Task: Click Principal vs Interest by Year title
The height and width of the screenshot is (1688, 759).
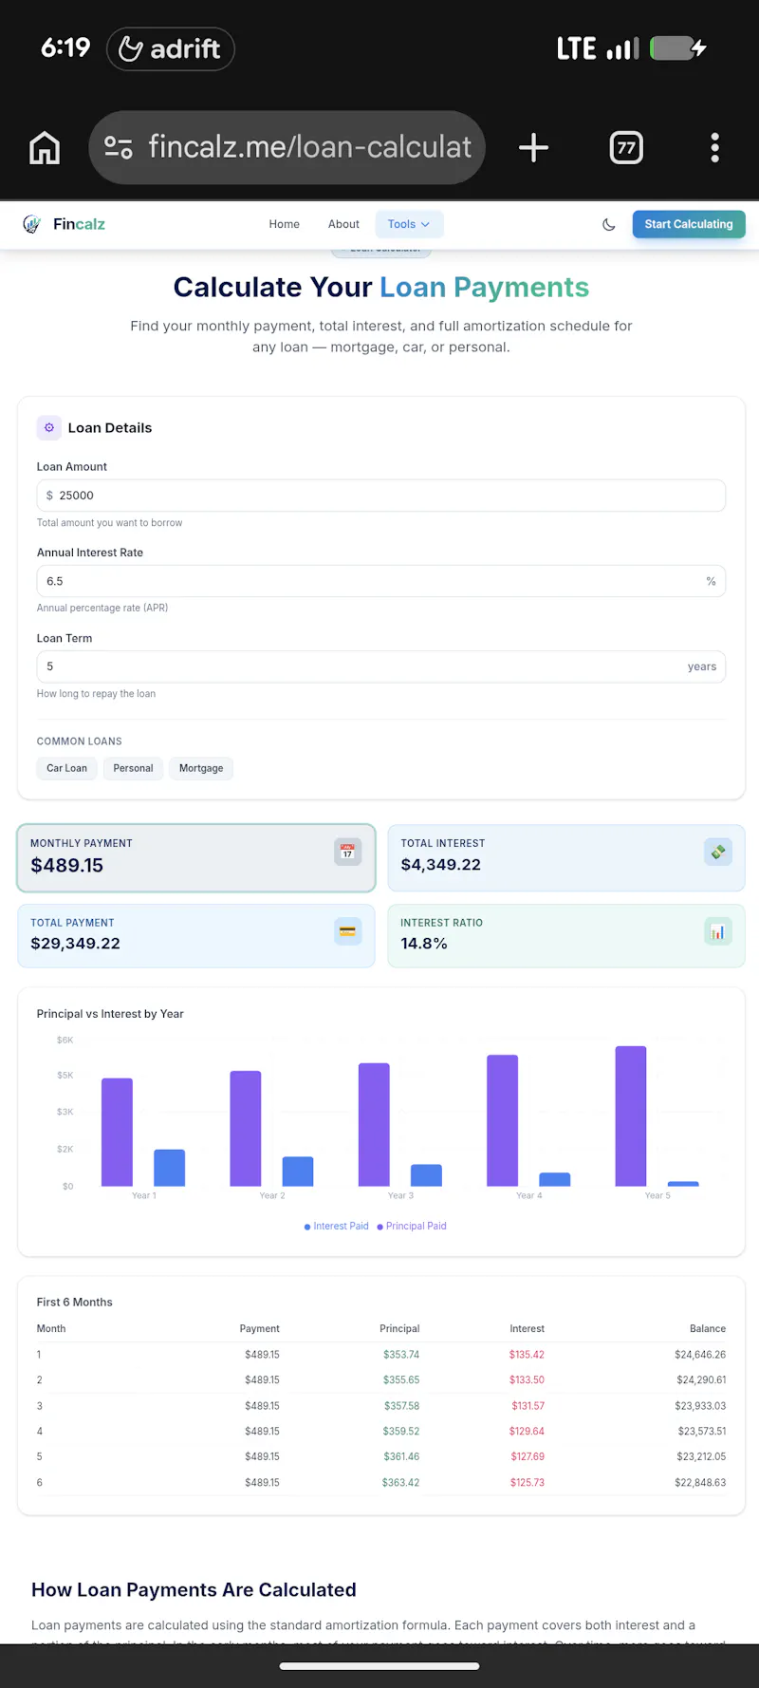Action: [110, 1014]
